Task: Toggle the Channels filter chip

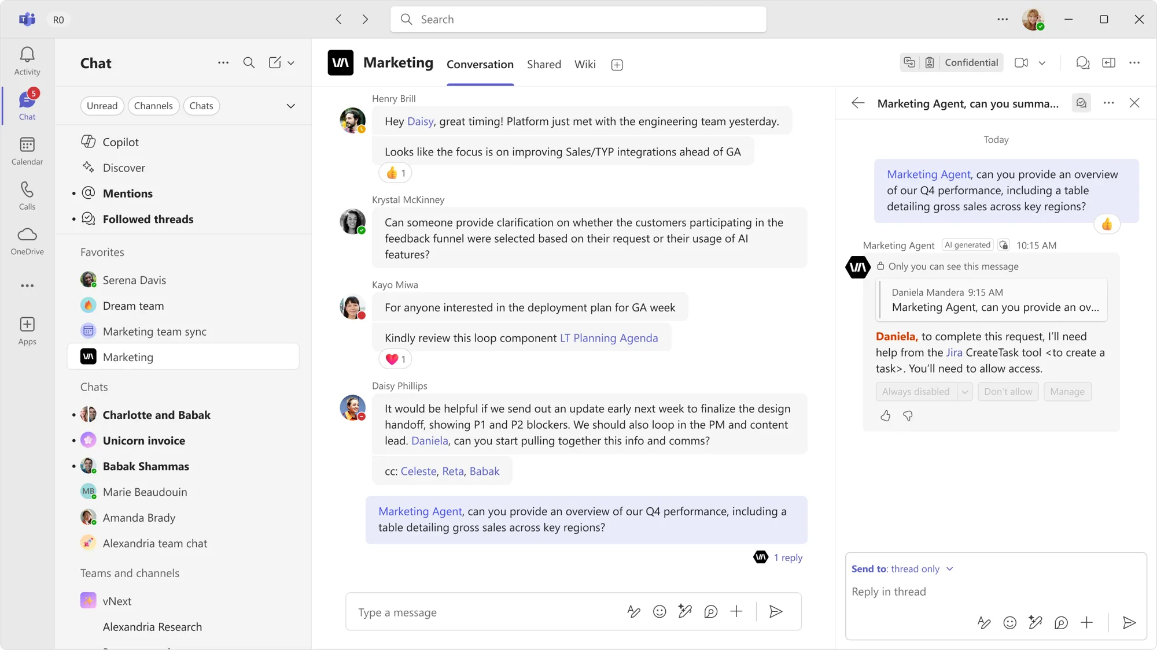Action: pyautogui.click(x=153, y=106)
